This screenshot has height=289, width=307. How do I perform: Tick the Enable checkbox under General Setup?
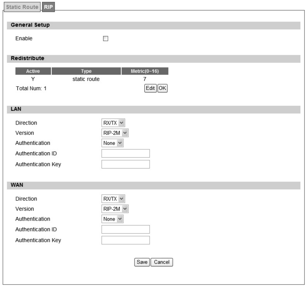[x=106, y=38]
